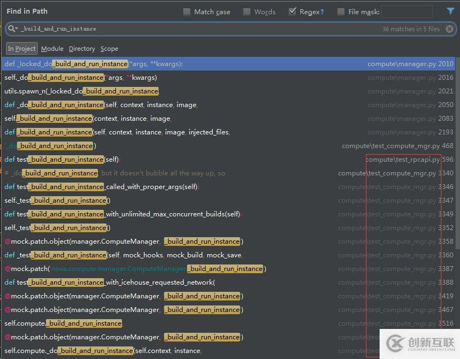Image resolution: width=460 pixels, height=359 pixels.
Task: Select the In Project scope tab
Action: click(x=22, y=49)
